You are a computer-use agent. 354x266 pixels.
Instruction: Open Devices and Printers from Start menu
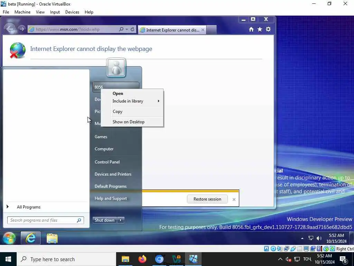coord(115,174)
